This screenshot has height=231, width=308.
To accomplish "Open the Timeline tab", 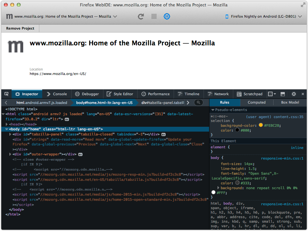I will pyautogui.click(x=188, y=94).
